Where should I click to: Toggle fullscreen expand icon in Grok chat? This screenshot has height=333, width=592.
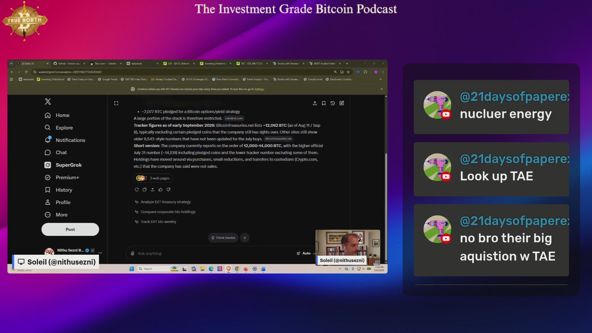(x=116, y=103)
